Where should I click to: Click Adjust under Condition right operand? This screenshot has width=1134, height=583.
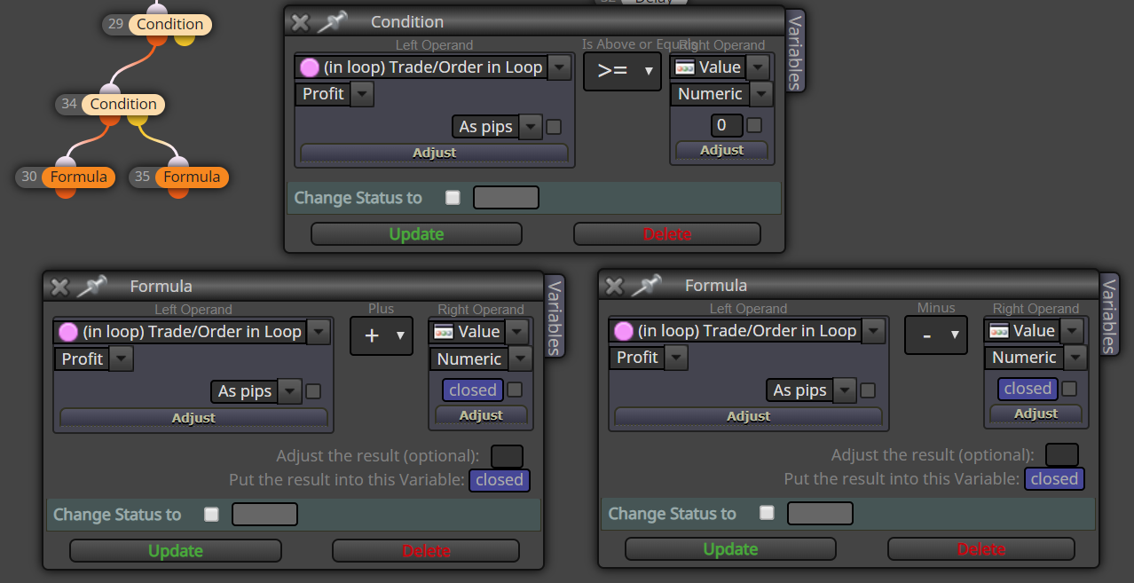click(x=722, y=150)
